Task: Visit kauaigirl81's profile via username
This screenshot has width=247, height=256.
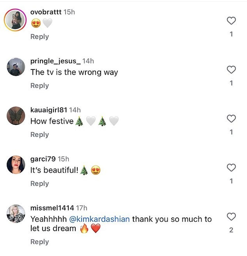Action: click(49, 110)
